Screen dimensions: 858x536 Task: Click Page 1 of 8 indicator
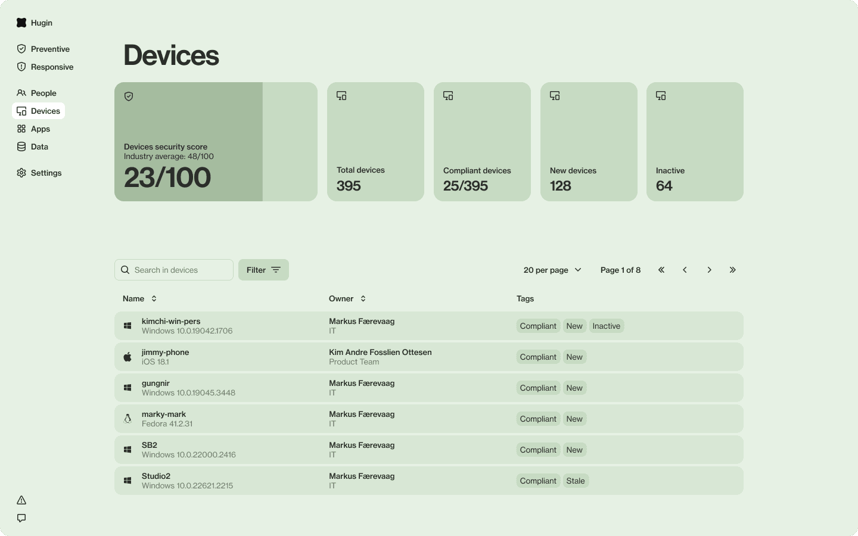click(x=620, y=270)
